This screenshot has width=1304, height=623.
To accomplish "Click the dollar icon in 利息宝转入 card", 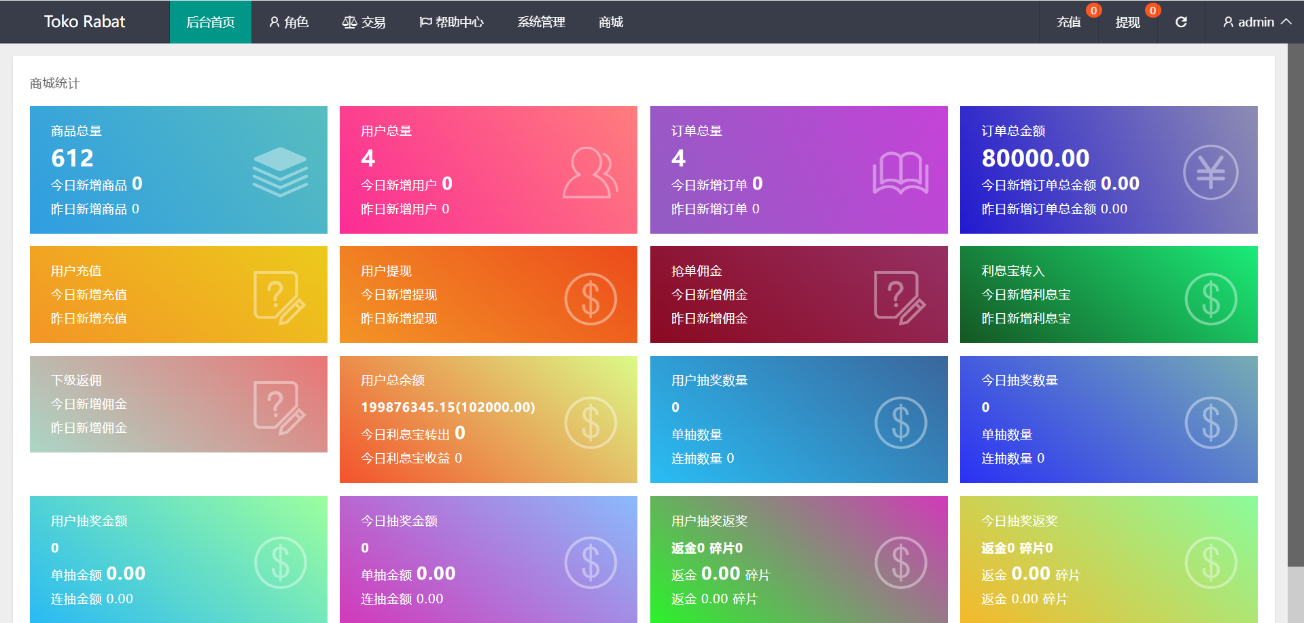I will [1211, 299].
